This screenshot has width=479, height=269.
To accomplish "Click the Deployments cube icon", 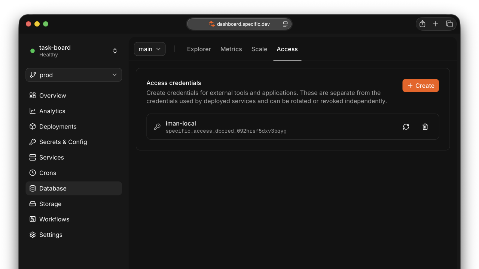I will click(33, 126).
